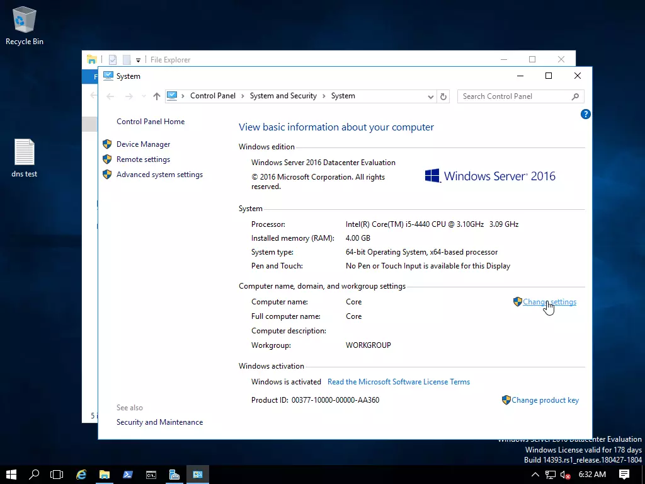
Task: Open the Windows Start menu
Action: 11,475
